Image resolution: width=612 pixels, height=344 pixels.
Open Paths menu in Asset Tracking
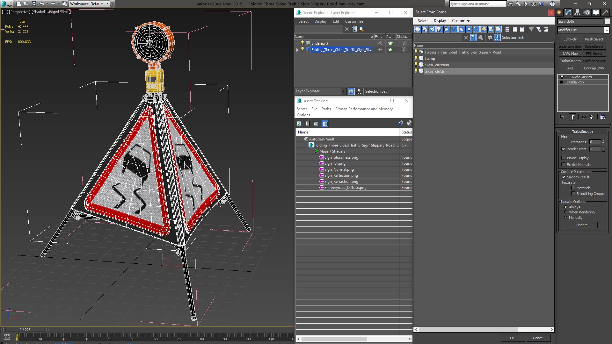[326, 109]
